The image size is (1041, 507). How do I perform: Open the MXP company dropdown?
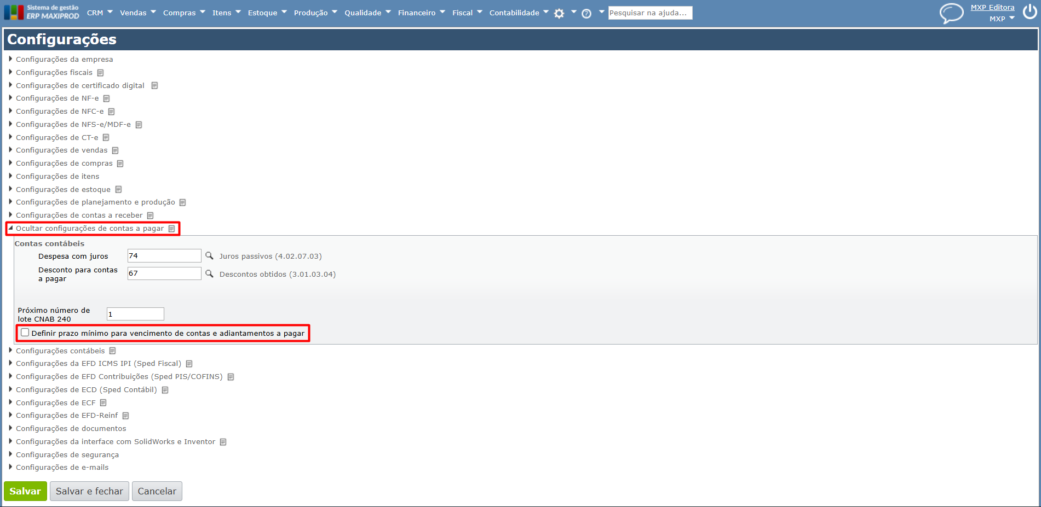coord(1002,19)
